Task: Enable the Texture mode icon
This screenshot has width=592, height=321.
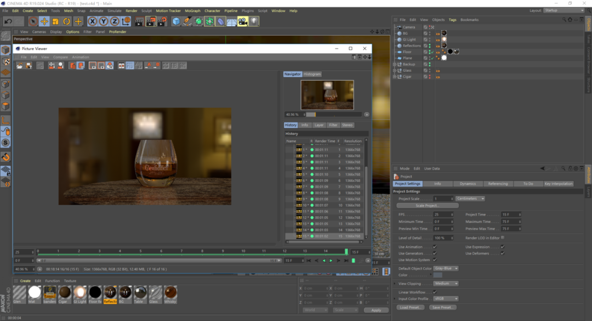Action: pos(5,61)
